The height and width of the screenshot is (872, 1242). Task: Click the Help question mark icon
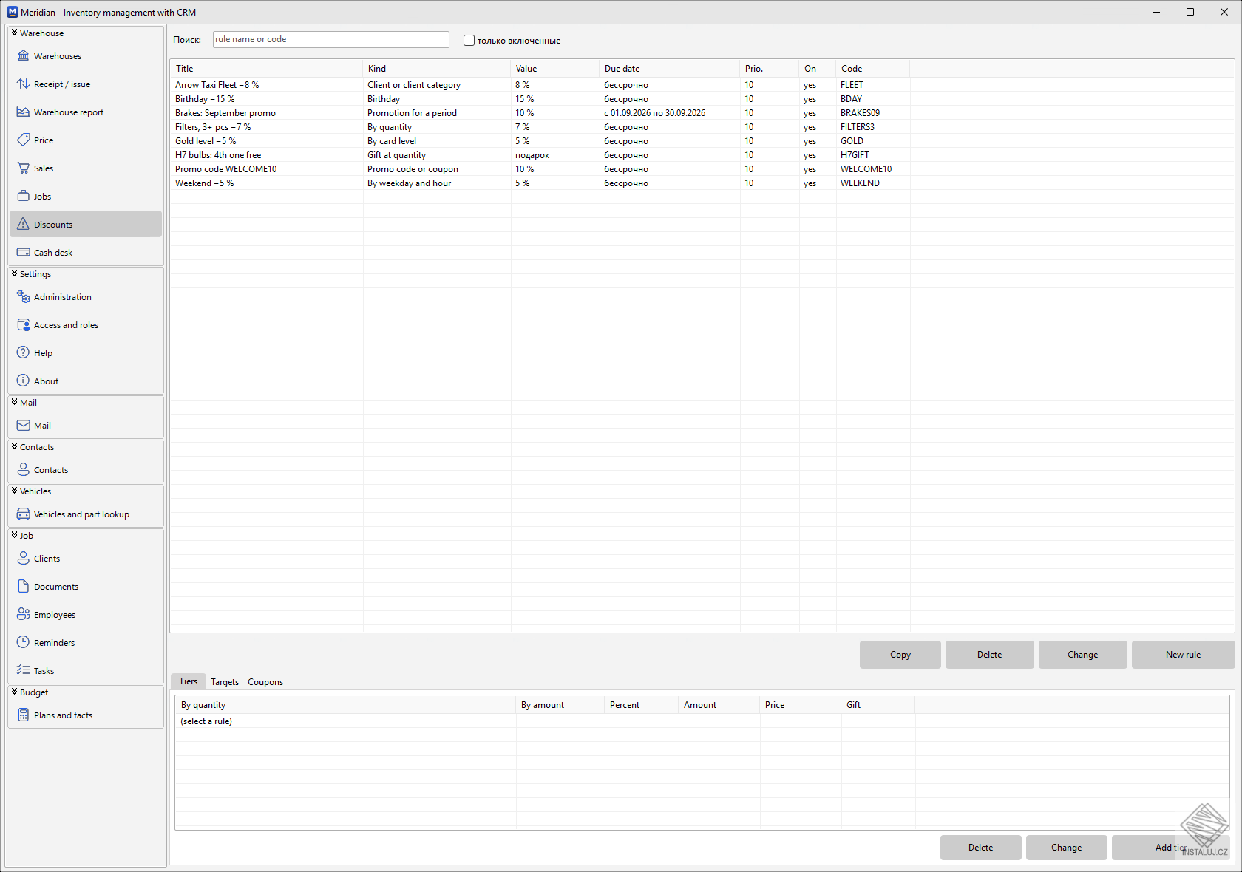point(24,353)
